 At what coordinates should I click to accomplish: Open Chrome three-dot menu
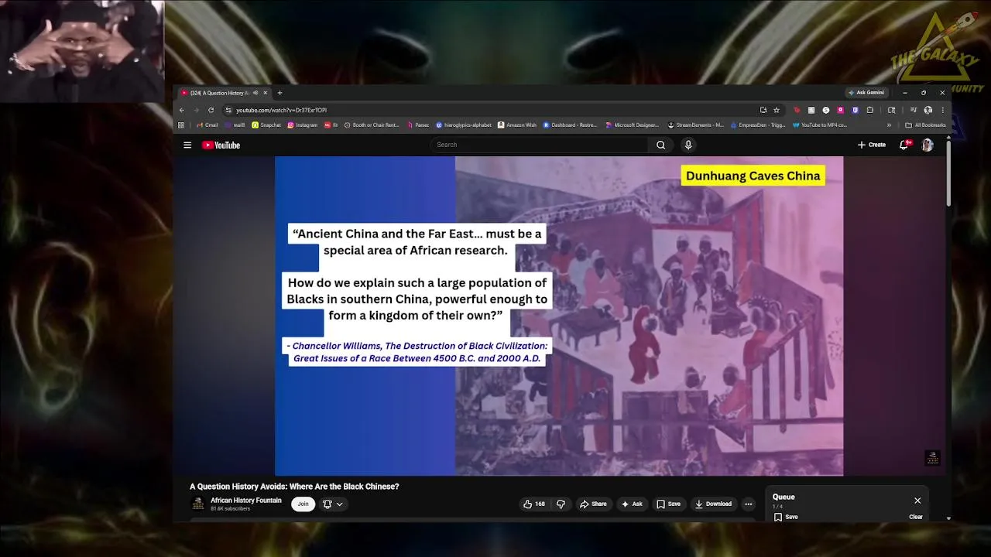pos(943,110)
